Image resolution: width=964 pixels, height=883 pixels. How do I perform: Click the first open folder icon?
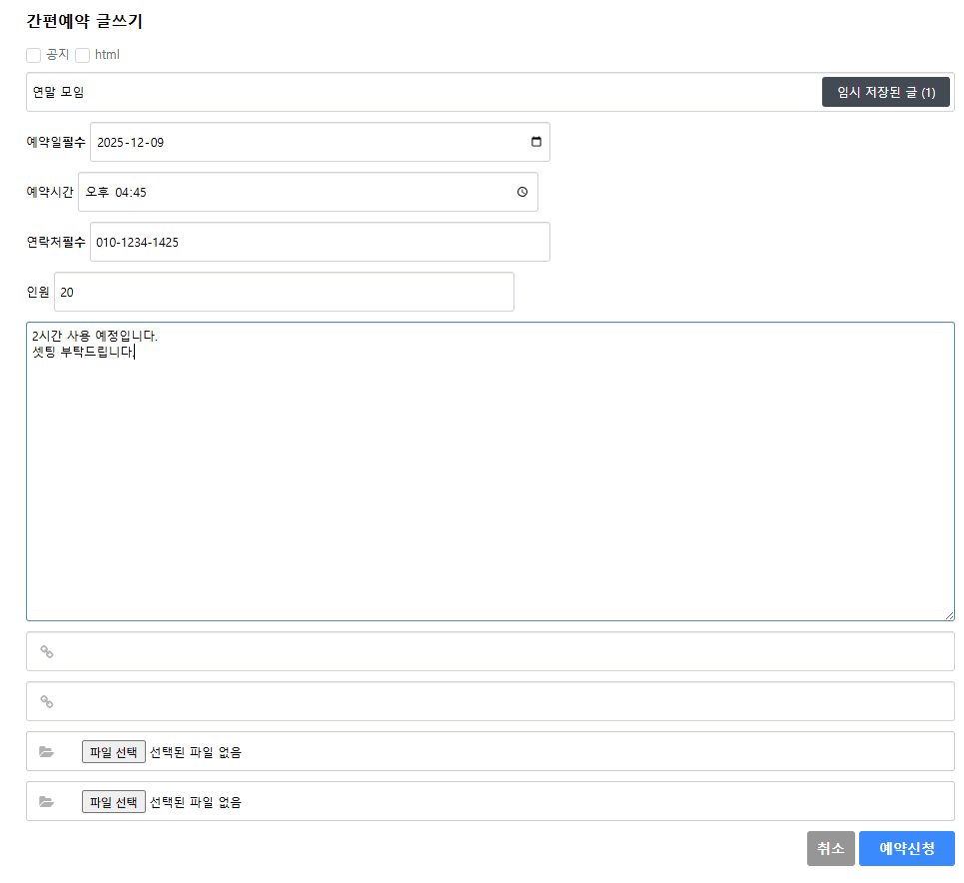(x=46, y=752)
